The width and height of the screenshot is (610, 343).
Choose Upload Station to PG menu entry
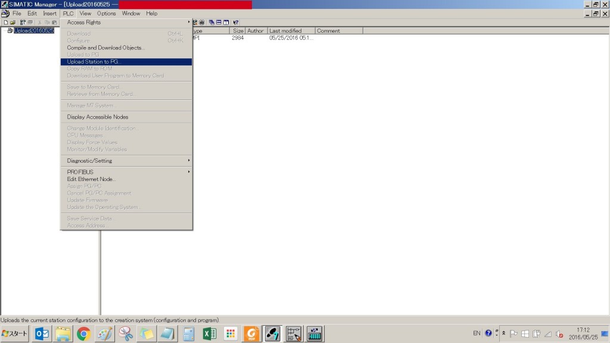[126, 62]
